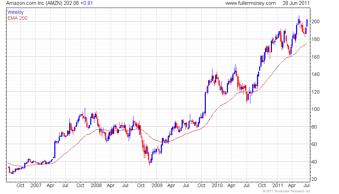Click the 20 price level on right axis
The height and width of the screenshot is (194, 339).
(315, 179)
